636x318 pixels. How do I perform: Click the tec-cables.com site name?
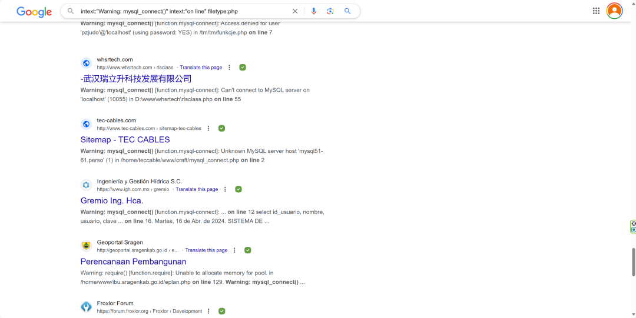pyautogui.click(x=117, y=120)
